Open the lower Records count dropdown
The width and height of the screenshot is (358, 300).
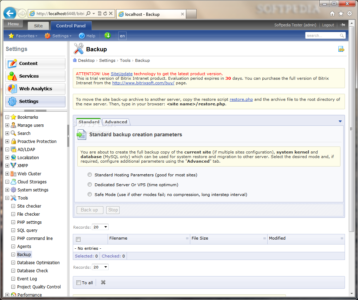(x=100, y=267)
